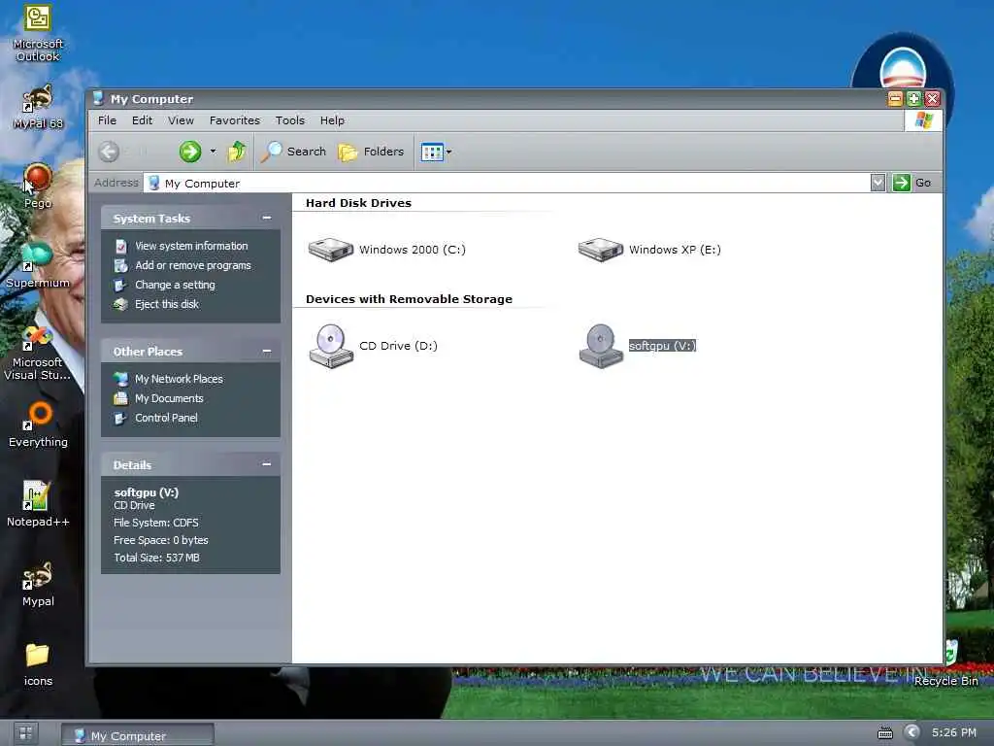Click Add or remove programs link
994x746 pixels.
[x=193, y=265]
